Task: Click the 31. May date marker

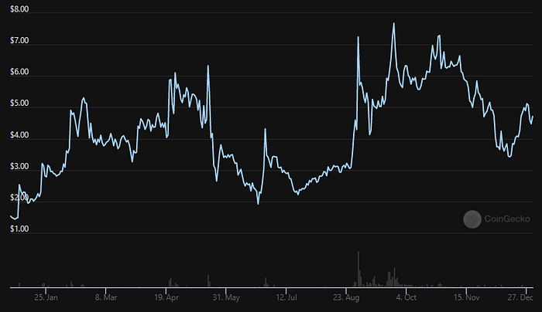Action: click(x=228, y=297)
